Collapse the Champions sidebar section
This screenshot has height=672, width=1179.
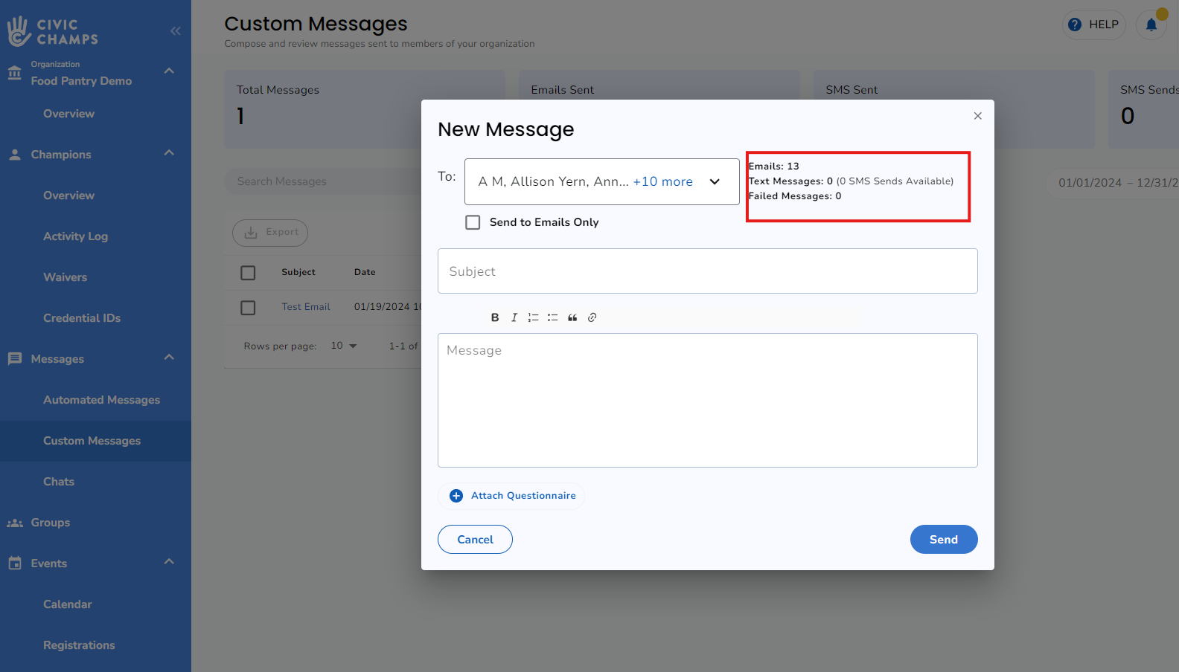(169, 154)
